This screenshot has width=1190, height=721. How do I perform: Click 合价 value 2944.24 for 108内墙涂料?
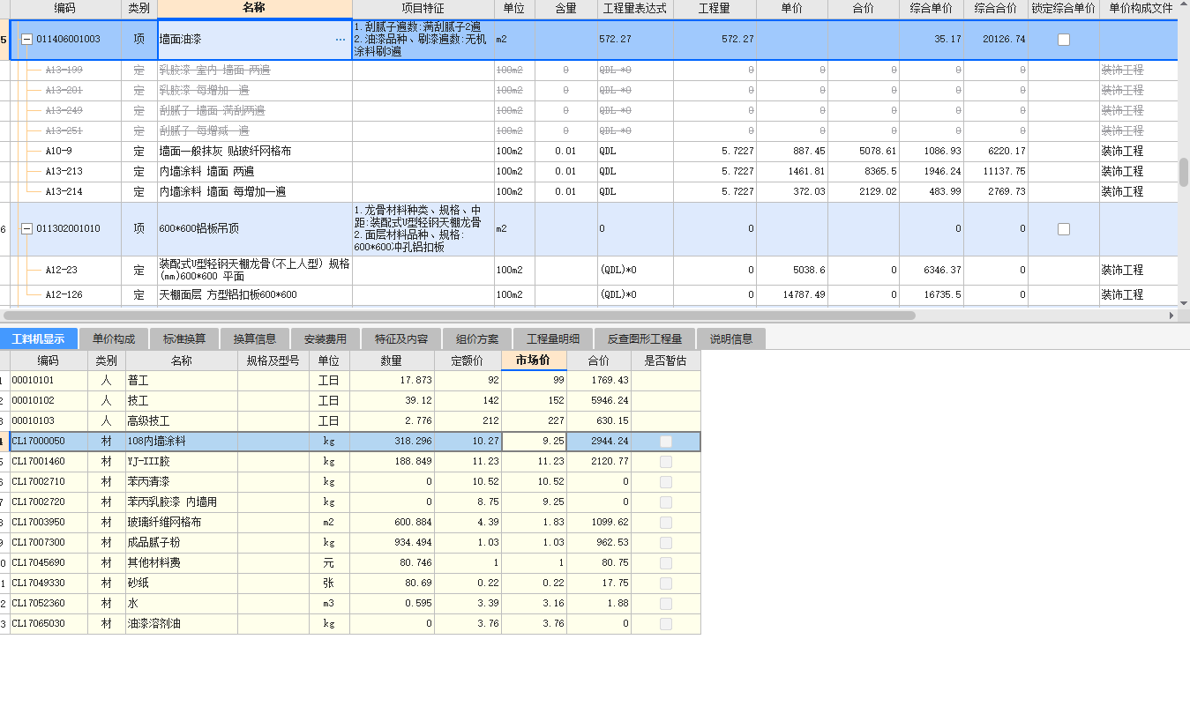pos(599,442)
